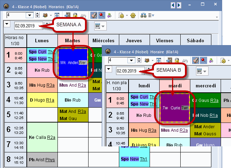
Task: Click the grey undo arrow in Horaire toolbar
Action: pos(185,61)
